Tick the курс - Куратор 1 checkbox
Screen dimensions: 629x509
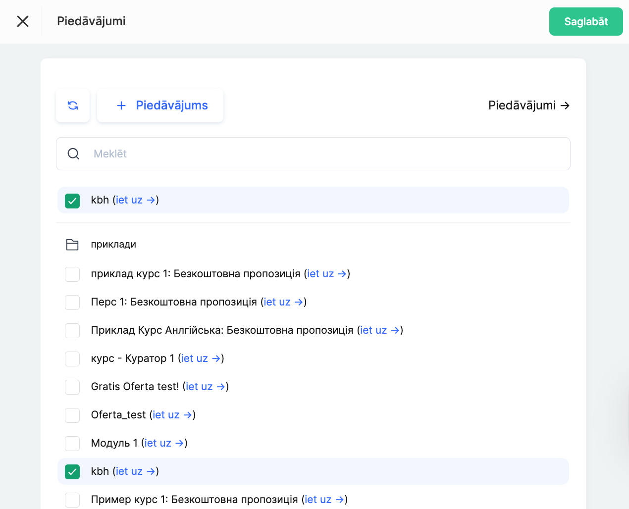coord(72,358)
